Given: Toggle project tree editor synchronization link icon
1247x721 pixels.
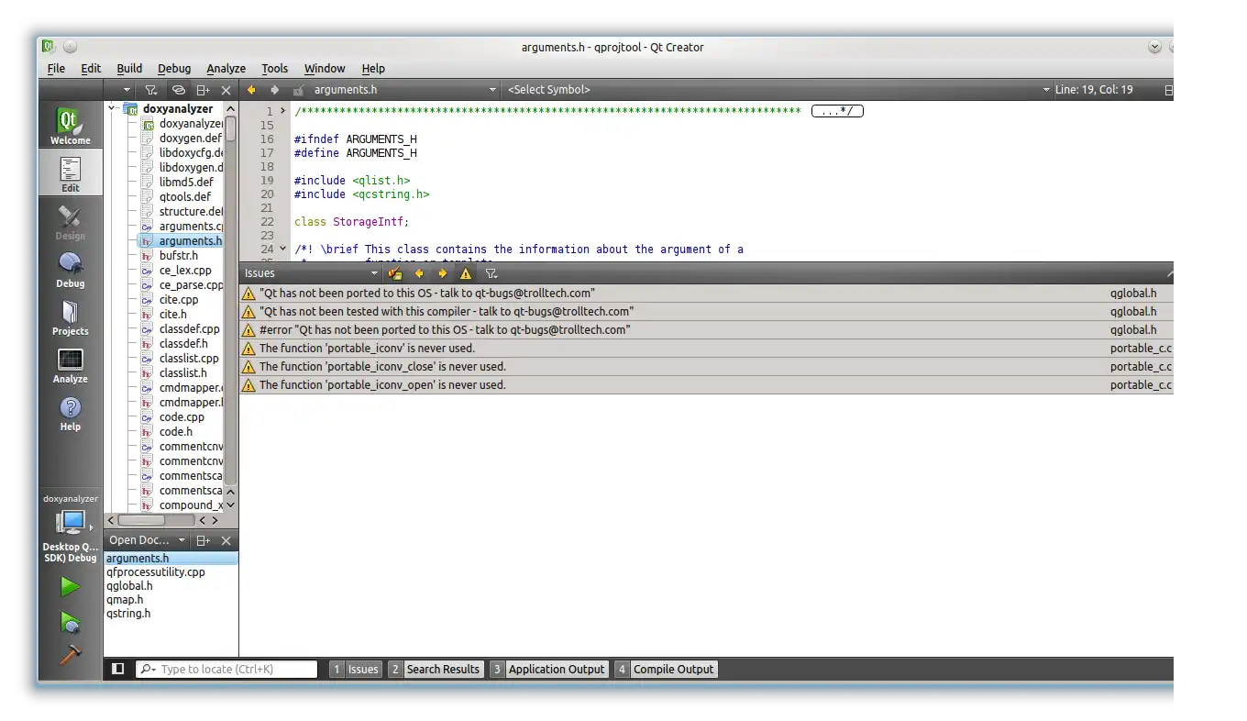Looking at the screenshot, I should click(179, 90).
